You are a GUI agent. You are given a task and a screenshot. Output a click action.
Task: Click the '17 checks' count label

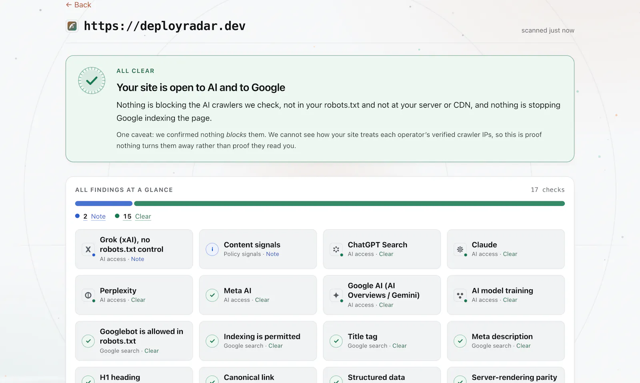point(548,190)
